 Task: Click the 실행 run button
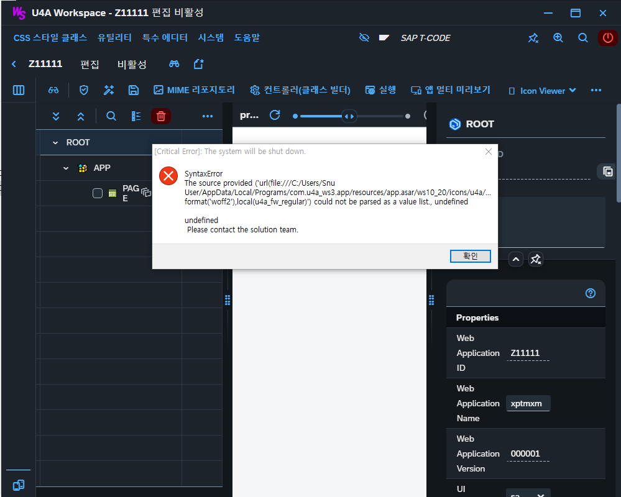click(x=380, y=90)
